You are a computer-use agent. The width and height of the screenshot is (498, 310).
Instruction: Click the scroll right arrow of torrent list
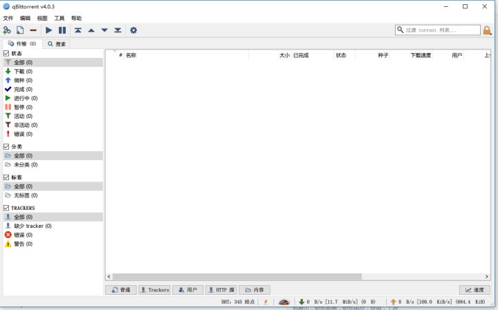[x=487, y=276]
